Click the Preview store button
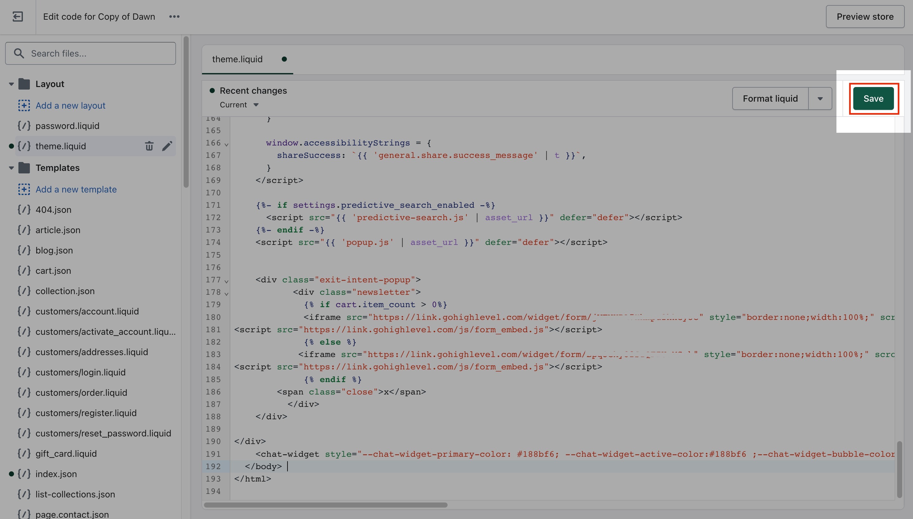Viewport: 913px width, 519px height. click(865, 17)
